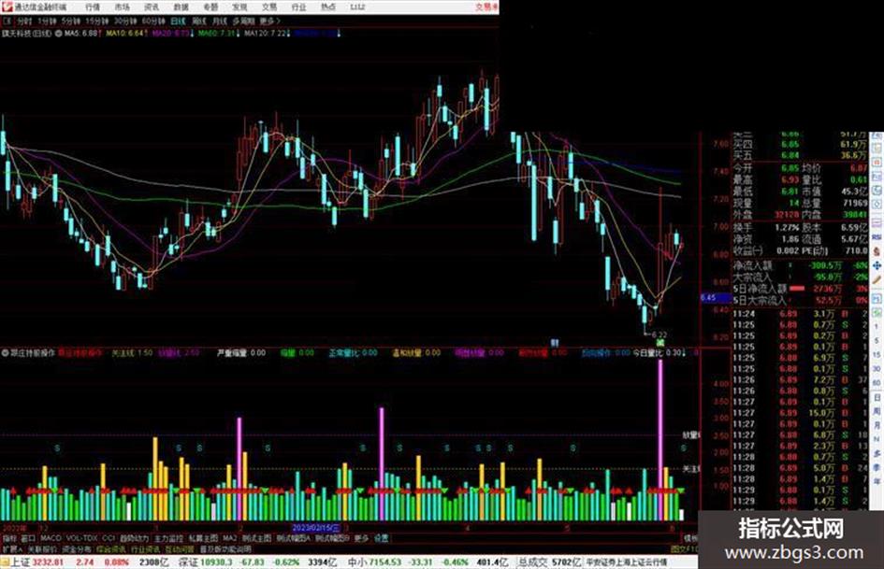Select the 周线 weekly period tab
Viewport: 884px width, 569px height.
tap(199, 21)
